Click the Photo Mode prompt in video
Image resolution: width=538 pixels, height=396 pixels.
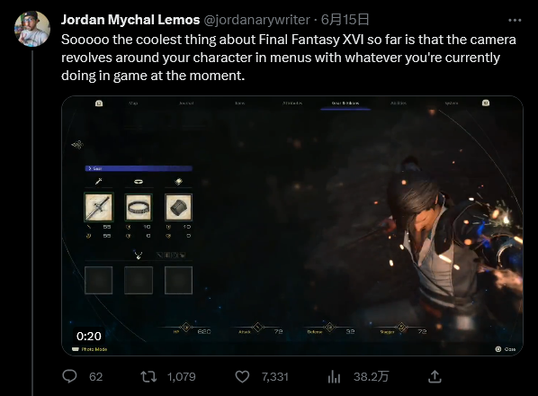90,349
